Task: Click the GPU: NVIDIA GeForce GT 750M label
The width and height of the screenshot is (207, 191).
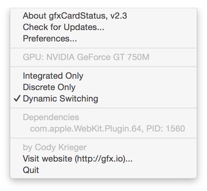Action: coord(86,57)
